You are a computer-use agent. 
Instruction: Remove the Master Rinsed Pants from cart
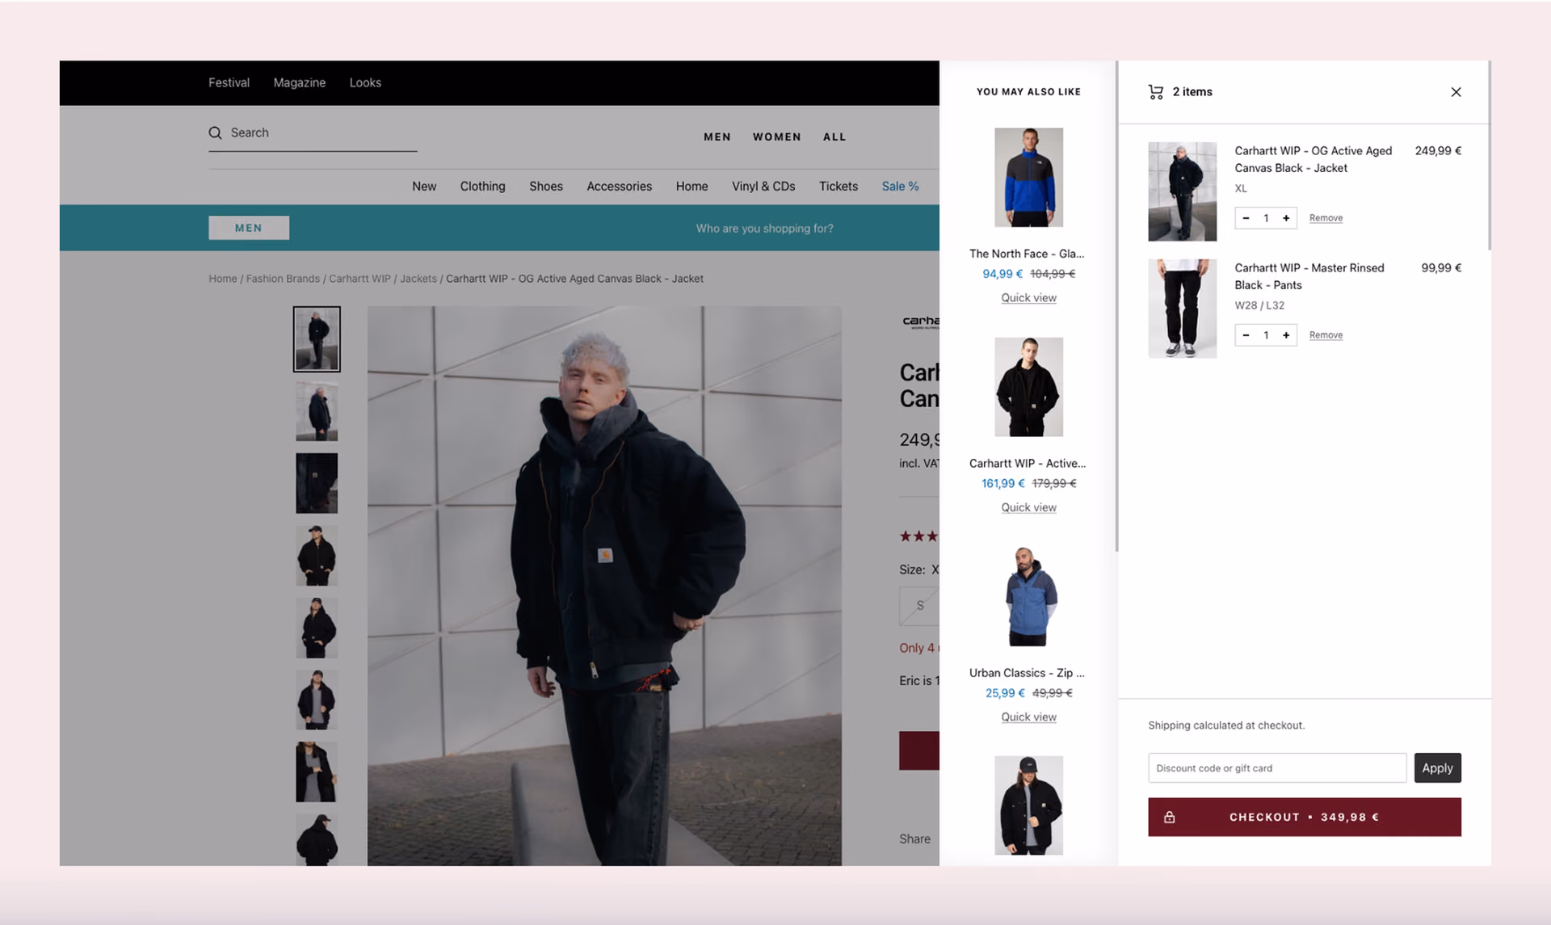[x=1326, y=335]
